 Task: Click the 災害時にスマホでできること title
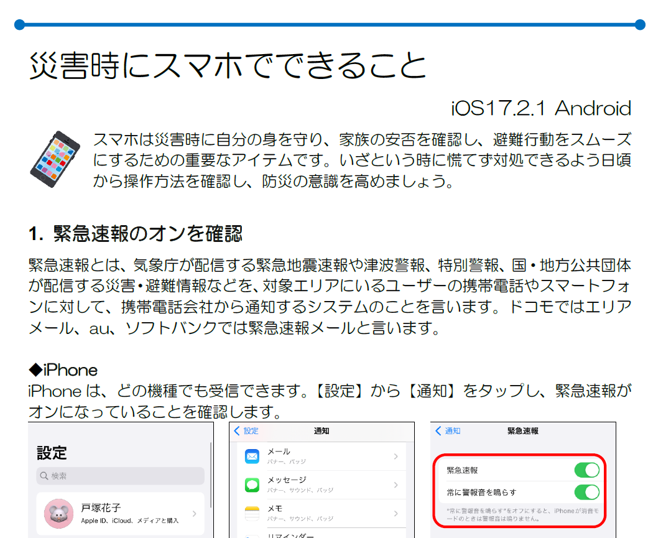(228, 65)
